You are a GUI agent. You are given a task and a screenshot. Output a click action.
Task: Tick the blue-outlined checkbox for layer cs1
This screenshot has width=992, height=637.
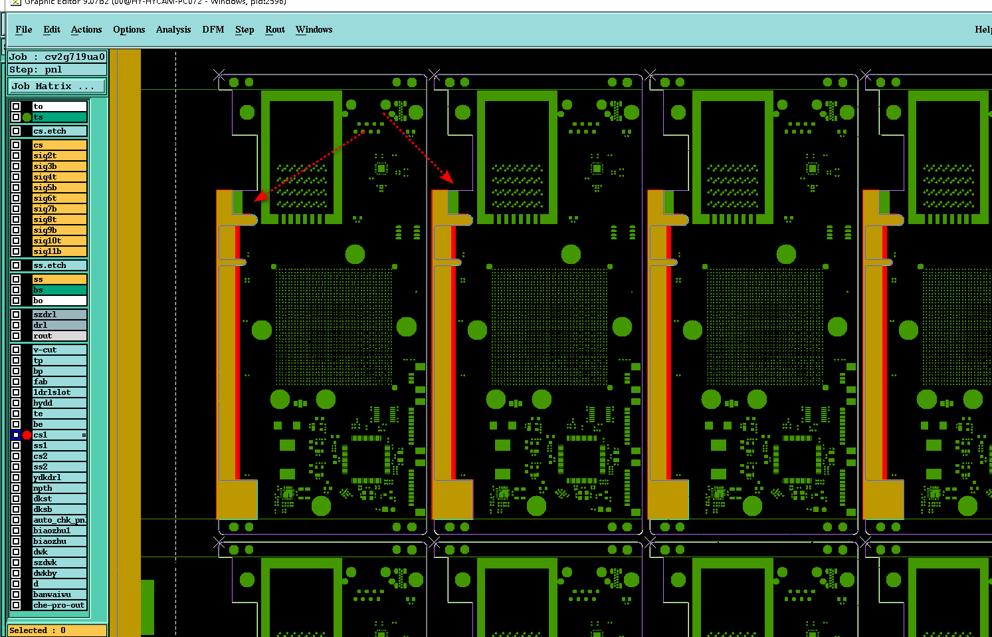click(16, 435)
